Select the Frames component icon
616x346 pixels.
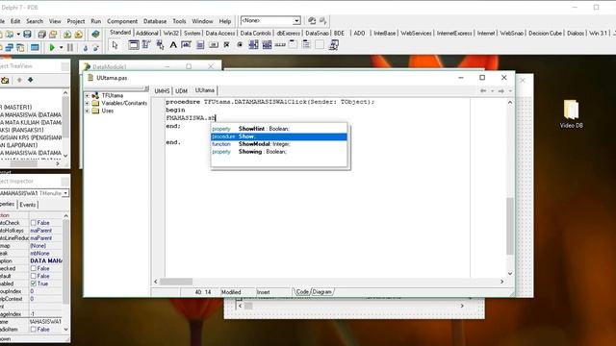(134, 45)
